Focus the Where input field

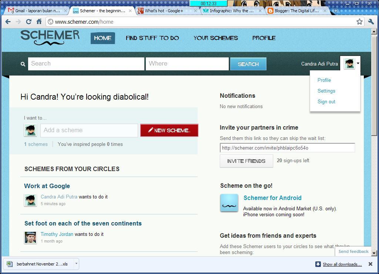pyautogui.click(x=187, y=64)
